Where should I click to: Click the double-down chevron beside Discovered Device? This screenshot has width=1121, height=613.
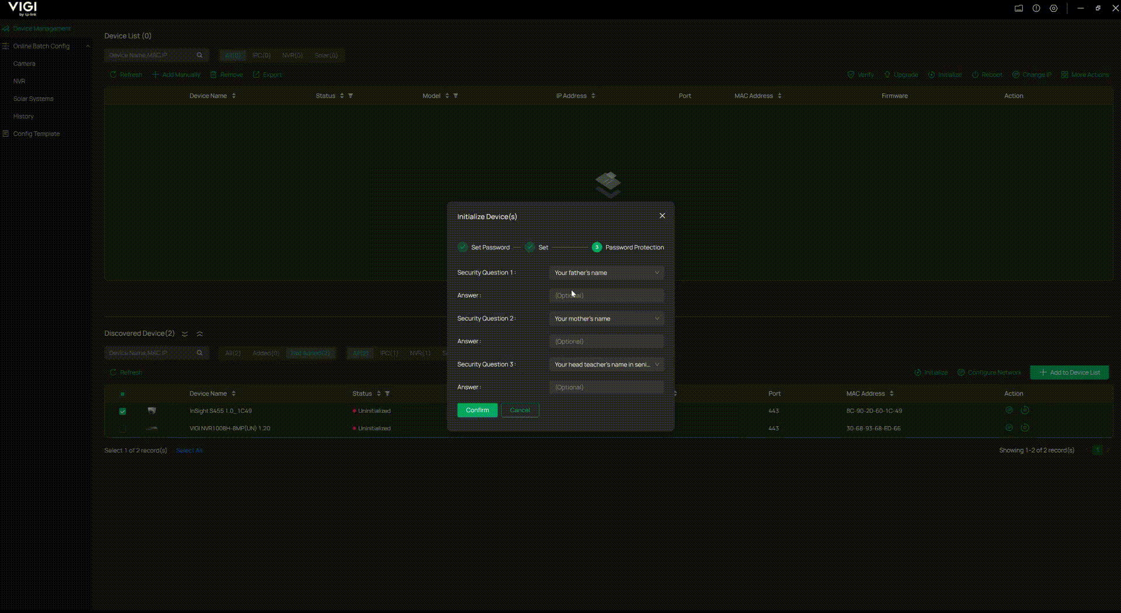pos(184,334)
